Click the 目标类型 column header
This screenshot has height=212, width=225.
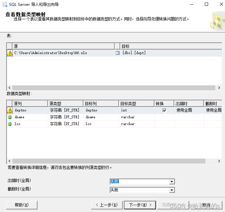coord(136,104)
